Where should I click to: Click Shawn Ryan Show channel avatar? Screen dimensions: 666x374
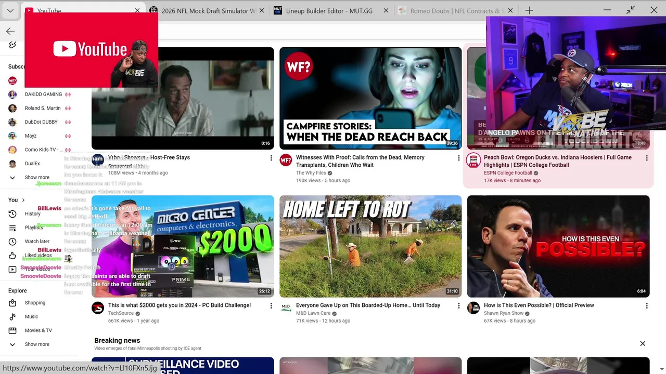[473, 308]
